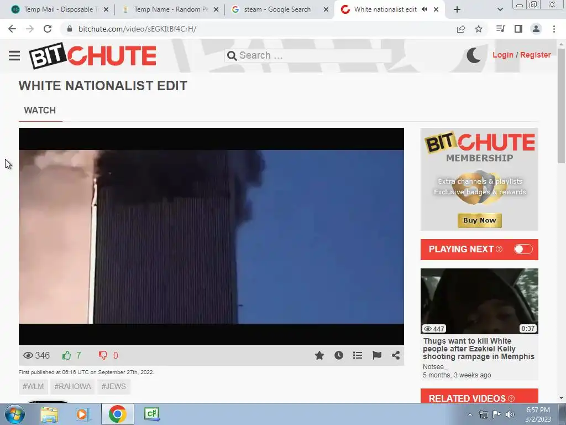Viewport: 566px width, 425px height.
Task: Open a new browser tab
Action: (457, 9)
